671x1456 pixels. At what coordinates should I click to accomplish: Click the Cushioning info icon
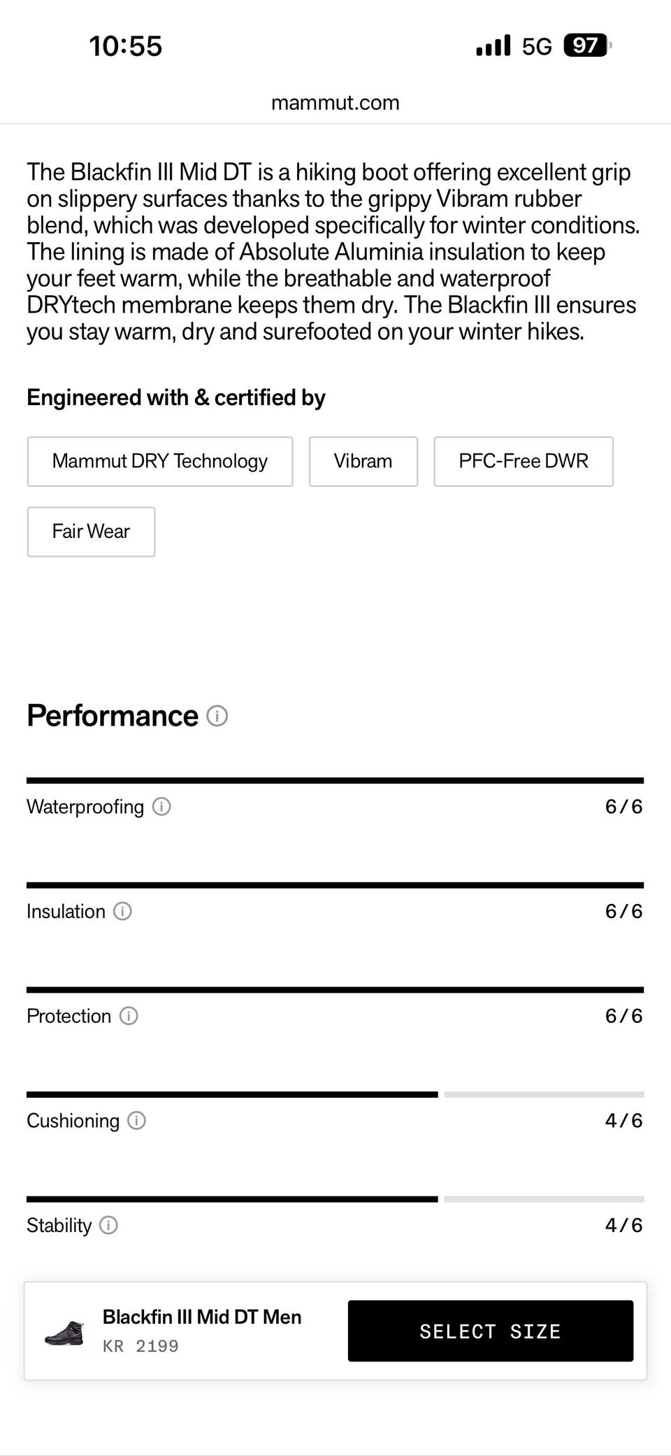pos(136,1120)
